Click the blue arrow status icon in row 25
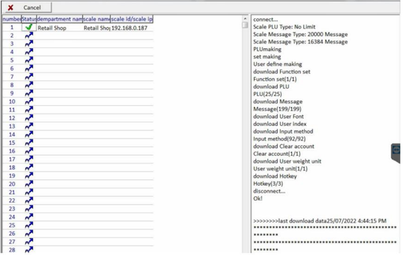This screenshot has width=403, height=255. click(x=28, y=225)
